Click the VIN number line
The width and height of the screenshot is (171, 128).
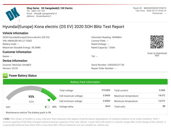(x=17, y=41)
